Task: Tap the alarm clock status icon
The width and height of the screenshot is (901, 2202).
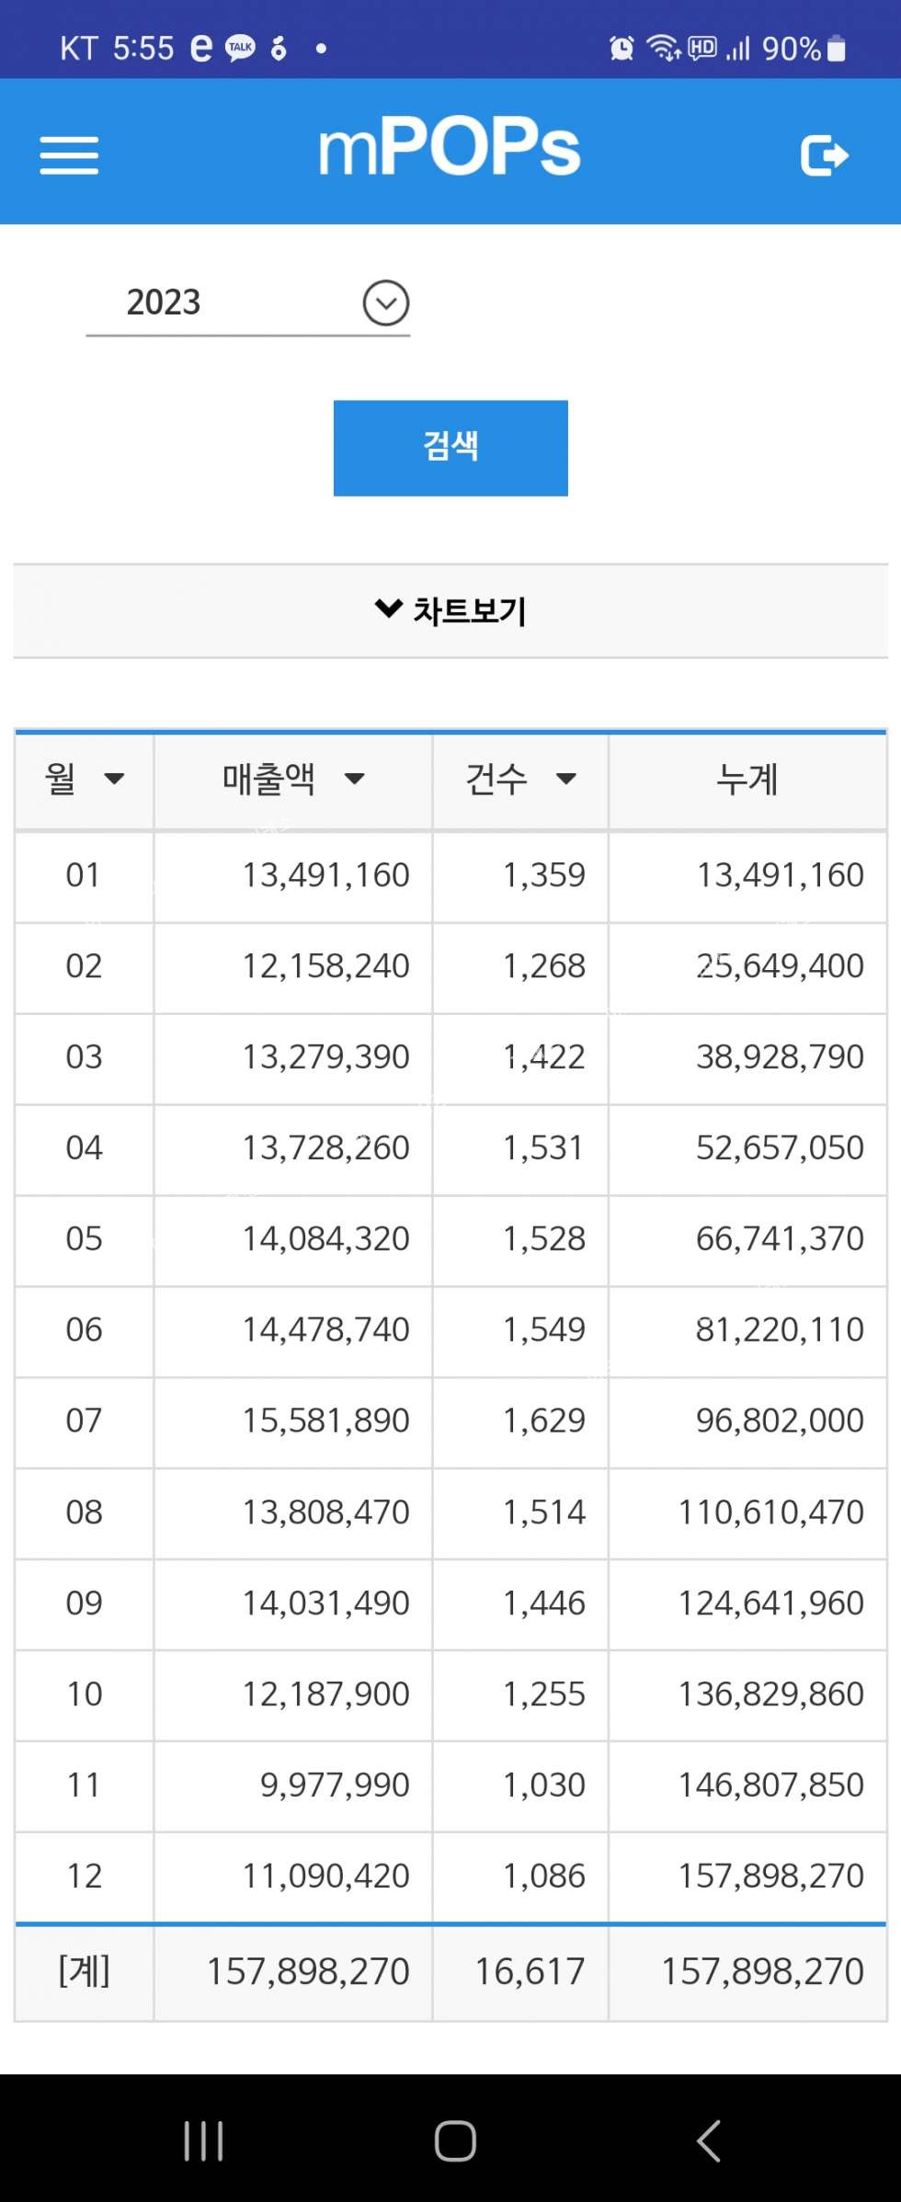Action: pos(622,48)
